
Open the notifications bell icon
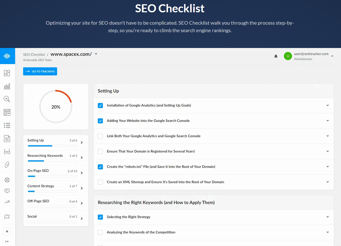pos(276,56)
